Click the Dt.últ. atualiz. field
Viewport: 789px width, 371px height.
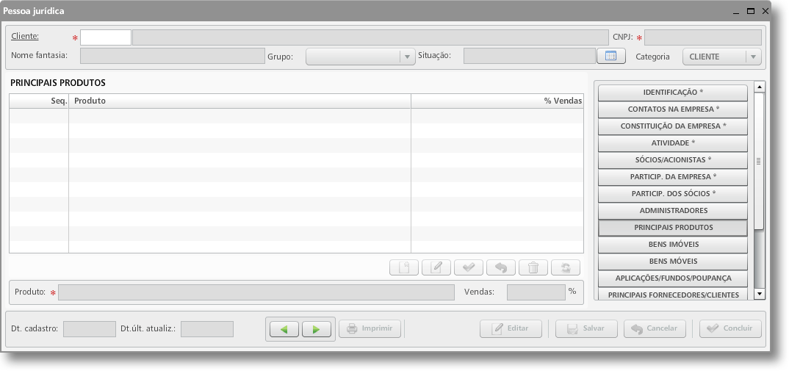pyautogui.click(x=207, y=329)
